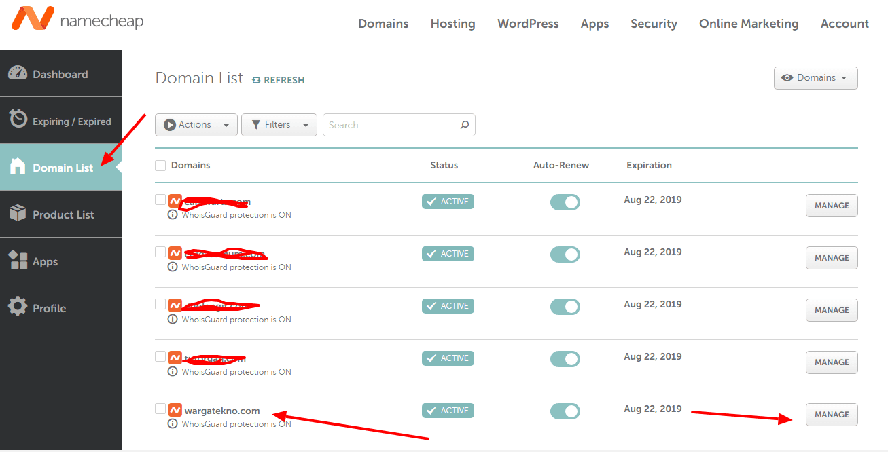This screenshot has height=452, width=888.
Task: Click into the domain Search field
Action: coord(391,125)
